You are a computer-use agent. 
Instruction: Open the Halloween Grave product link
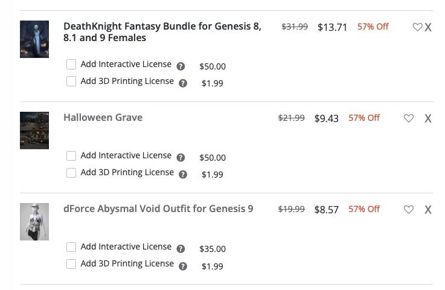coord(103,118)
